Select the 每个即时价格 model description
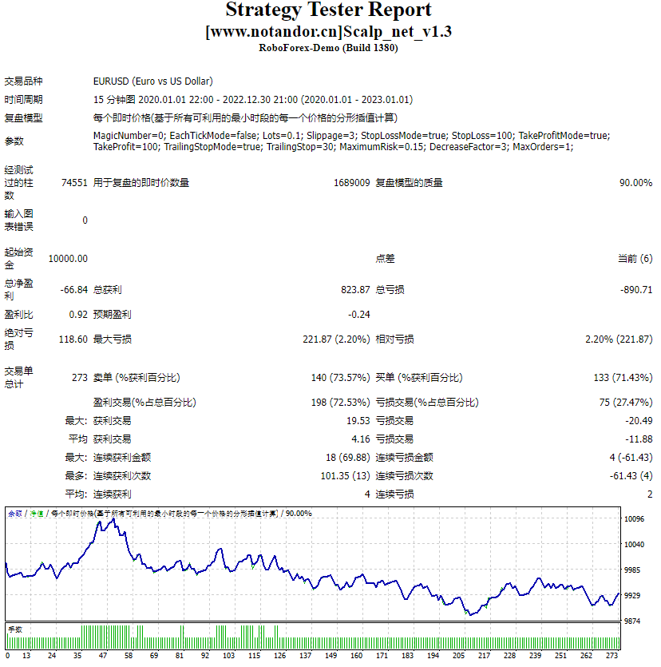Viewport: 661px width, 667px height. coord(245,118)
